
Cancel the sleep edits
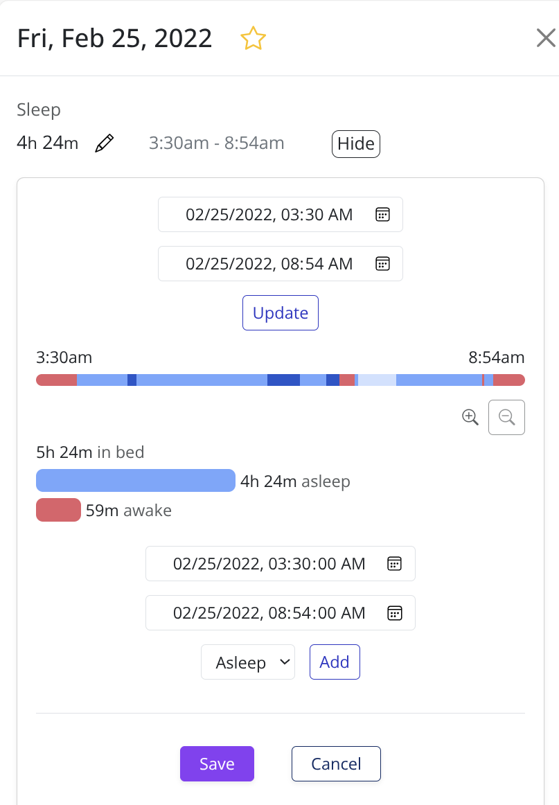[x=336, y=763]
